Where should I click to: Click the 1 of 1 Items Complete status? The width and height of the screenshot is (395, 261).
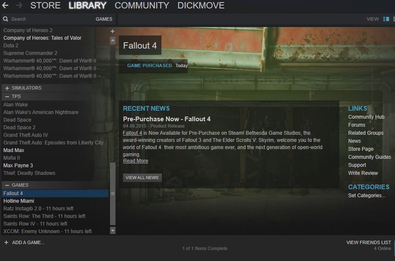pos(205,248)
